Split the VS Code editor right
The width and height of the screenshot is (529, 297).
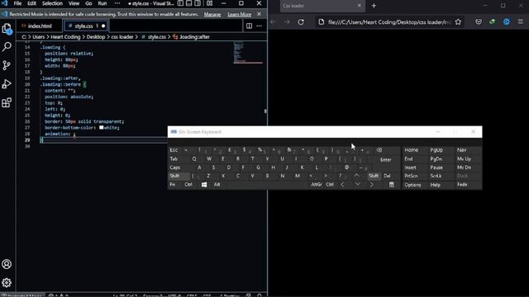coord(249,26)
